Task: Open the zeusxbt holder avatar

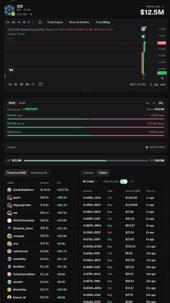Action: 9,282
